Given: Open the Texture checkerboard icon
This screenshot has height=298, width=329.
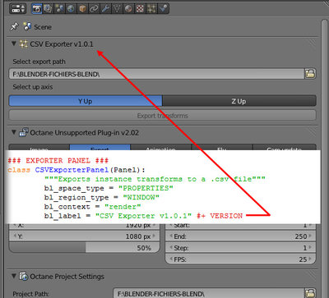Looking at the screenshot, I should 140,9.
